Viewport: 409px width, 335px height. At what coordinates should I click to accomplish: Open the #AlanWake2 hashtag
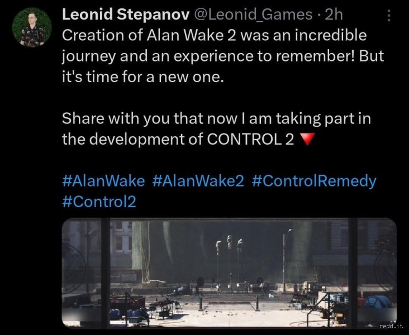pyautogui.click(x=198, y=181)
